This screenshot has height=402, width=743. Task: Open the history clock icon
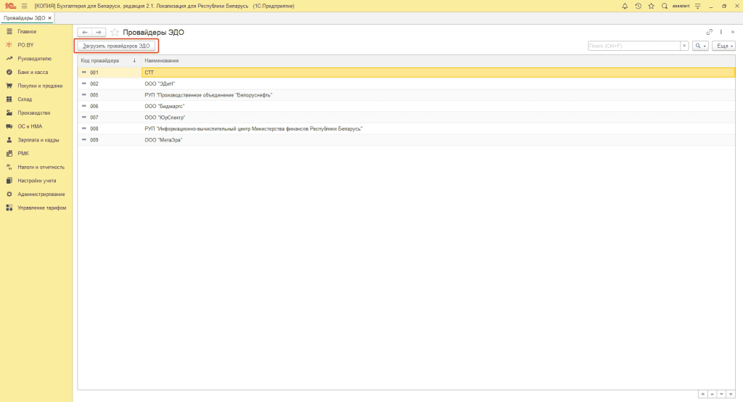[x=638, y=6]
